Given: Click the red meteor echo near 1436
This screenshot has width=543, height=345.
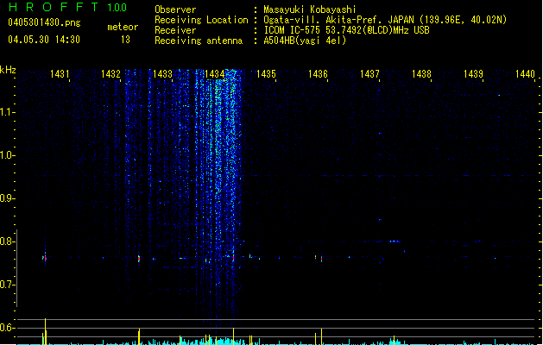Looking at the screenshot, I should pos(322,259).
